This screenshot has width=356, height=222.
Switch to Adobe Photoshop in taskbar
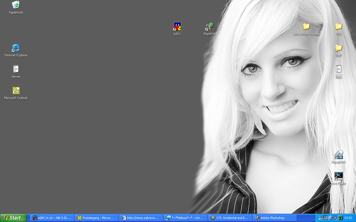[275, 218]
